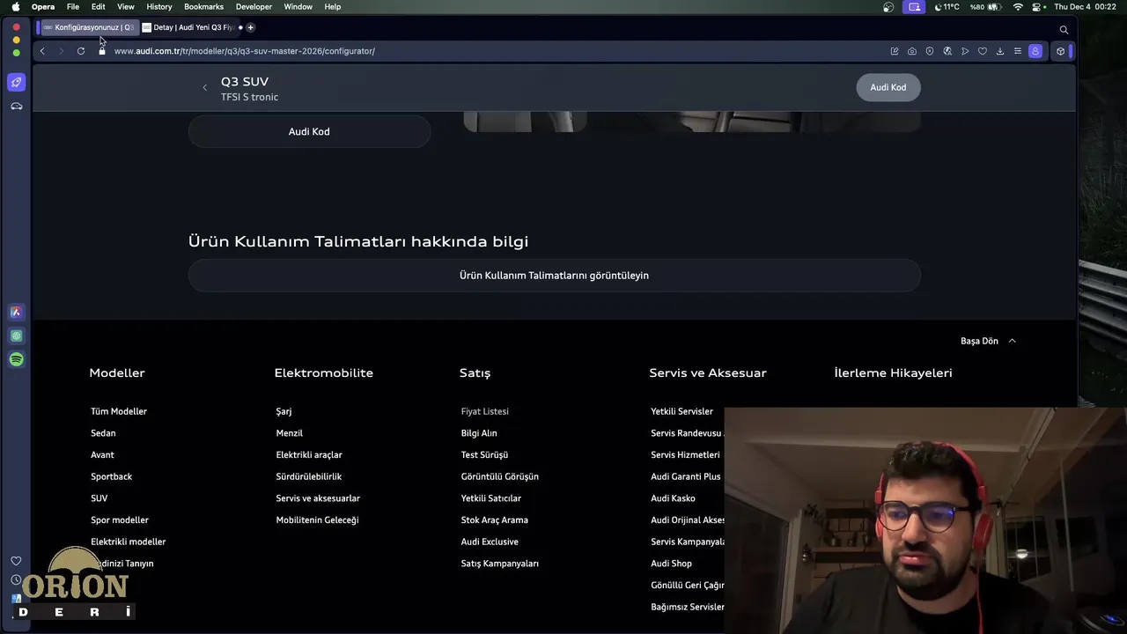The height and width of the screenshot is (634, 1127).
Task: Open the ad blocker shield icon
Action: point(930,51)
